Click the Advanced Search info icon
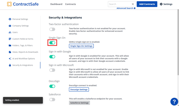Image resolution: width=179 pixels, height=106 pixels. point(135,8)
